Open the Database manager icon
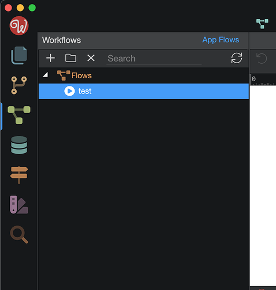 click(x=19, y=145)
